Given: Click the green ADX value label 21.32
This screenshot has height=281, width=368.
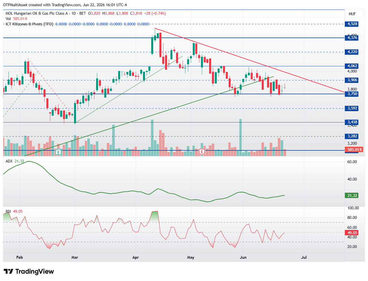Looking at the screenshot, I should pyautogui.click(x=352, y=196).
